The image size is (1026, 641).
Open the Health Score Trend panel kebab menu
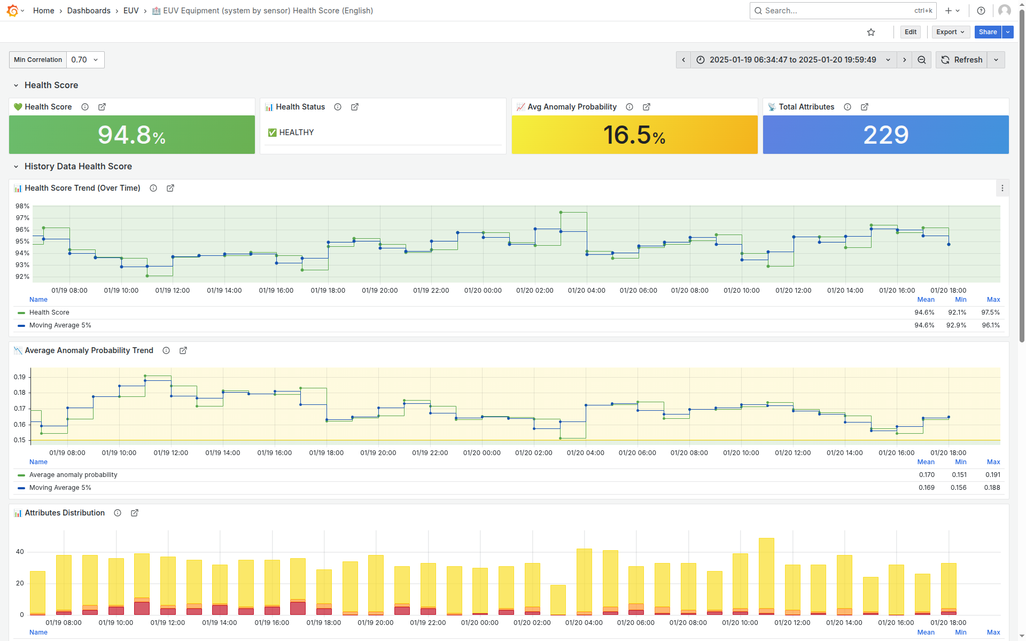pos(1003,188)
